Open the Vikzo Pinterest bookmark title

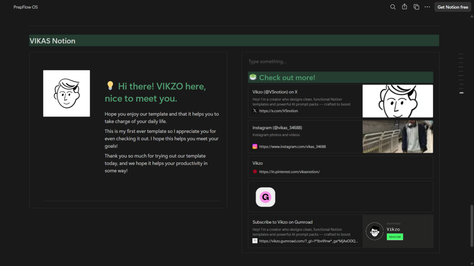tap(258, 163)
